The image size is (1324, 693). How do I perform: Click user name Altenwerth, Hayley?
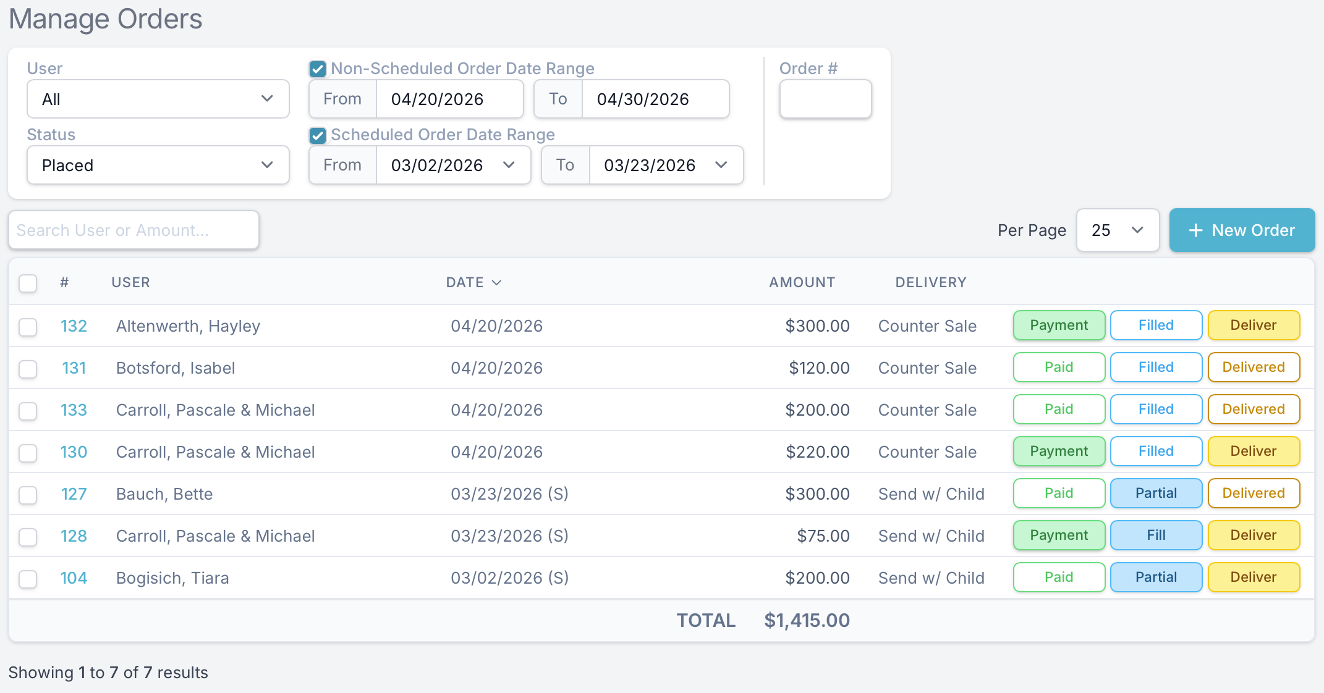tap(188, 326)
